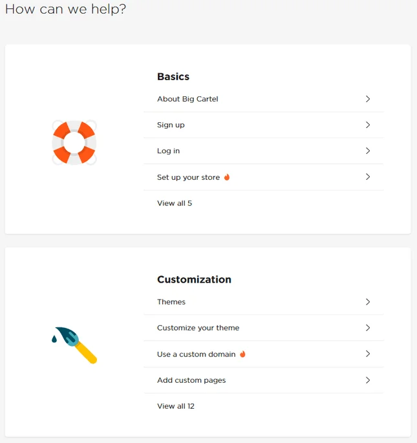View all 5 Basics articles
This screenshot has width=417, height=443.
tap(175, 203)
